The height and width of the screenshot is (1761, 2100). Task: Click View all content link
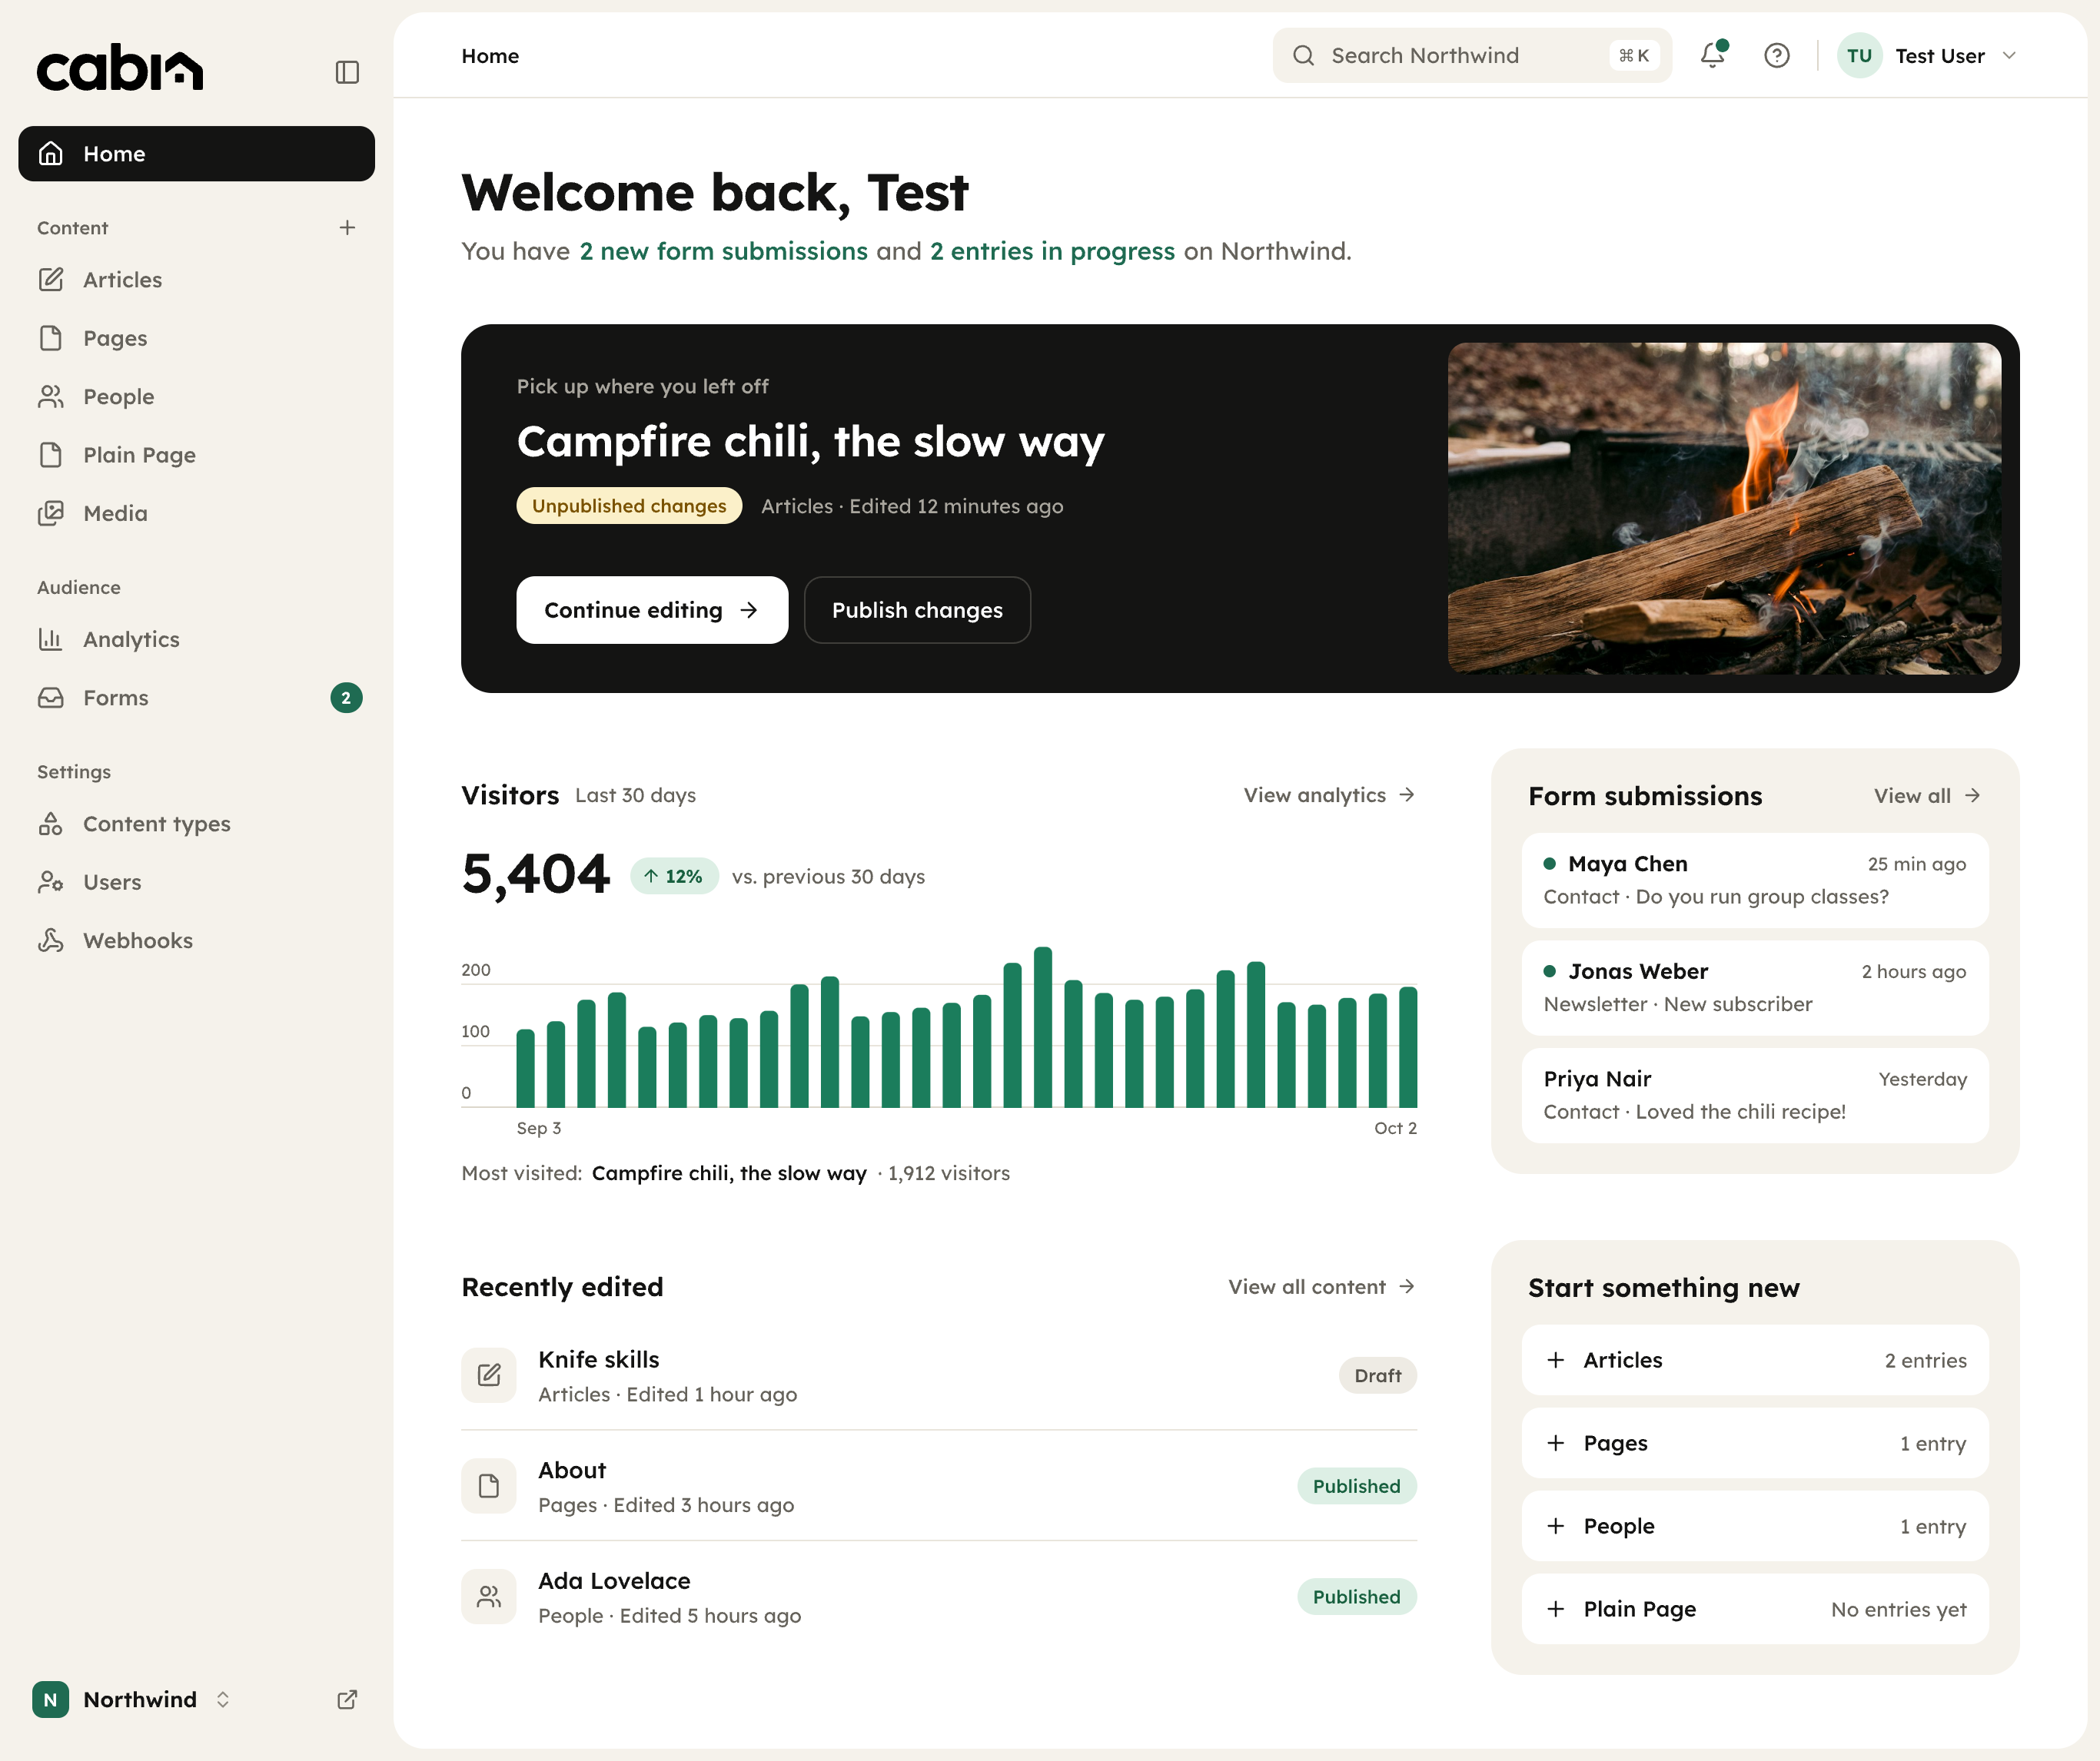(x=1322, y=1286)
